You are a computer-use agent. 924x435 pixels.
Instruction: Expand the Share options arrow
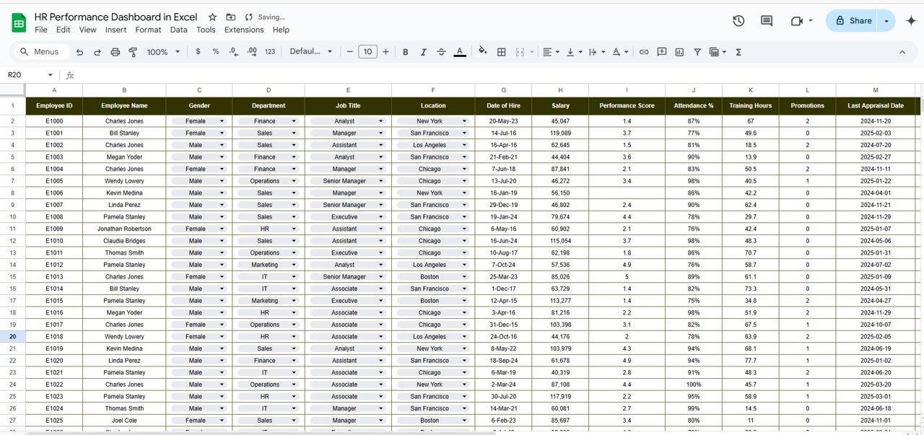pos(886,21)
